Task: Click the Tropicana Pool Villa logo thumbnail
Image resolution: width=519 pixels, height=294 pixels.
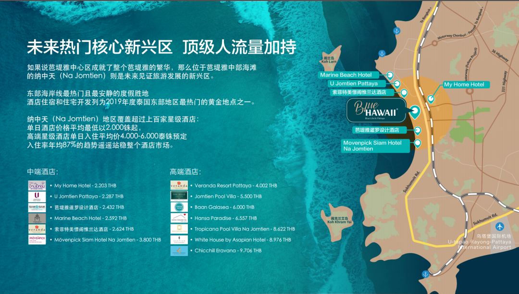Action: click(179, 229)
